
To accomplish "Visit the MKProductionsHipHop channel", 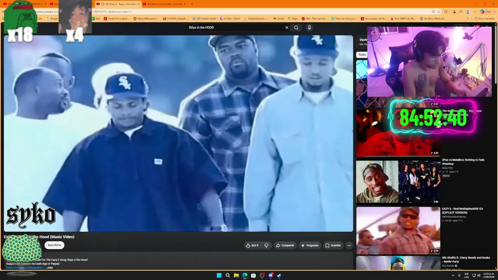I will 454,217.
